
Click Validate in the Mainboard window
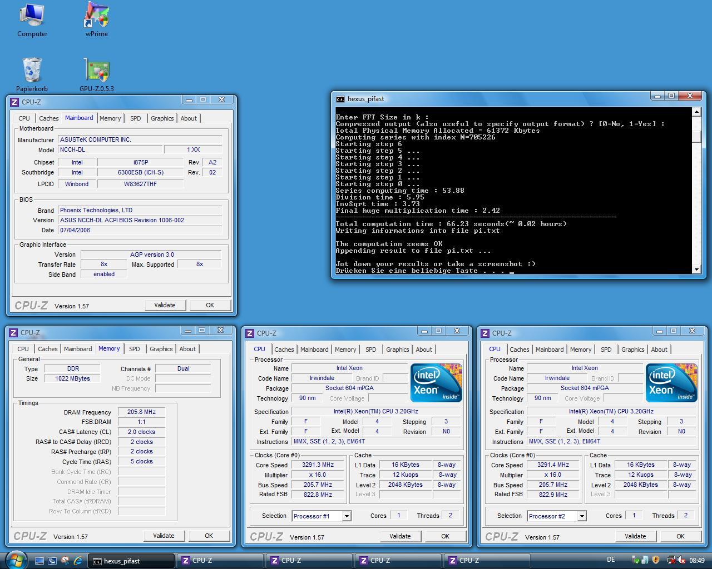coord(165,305)
